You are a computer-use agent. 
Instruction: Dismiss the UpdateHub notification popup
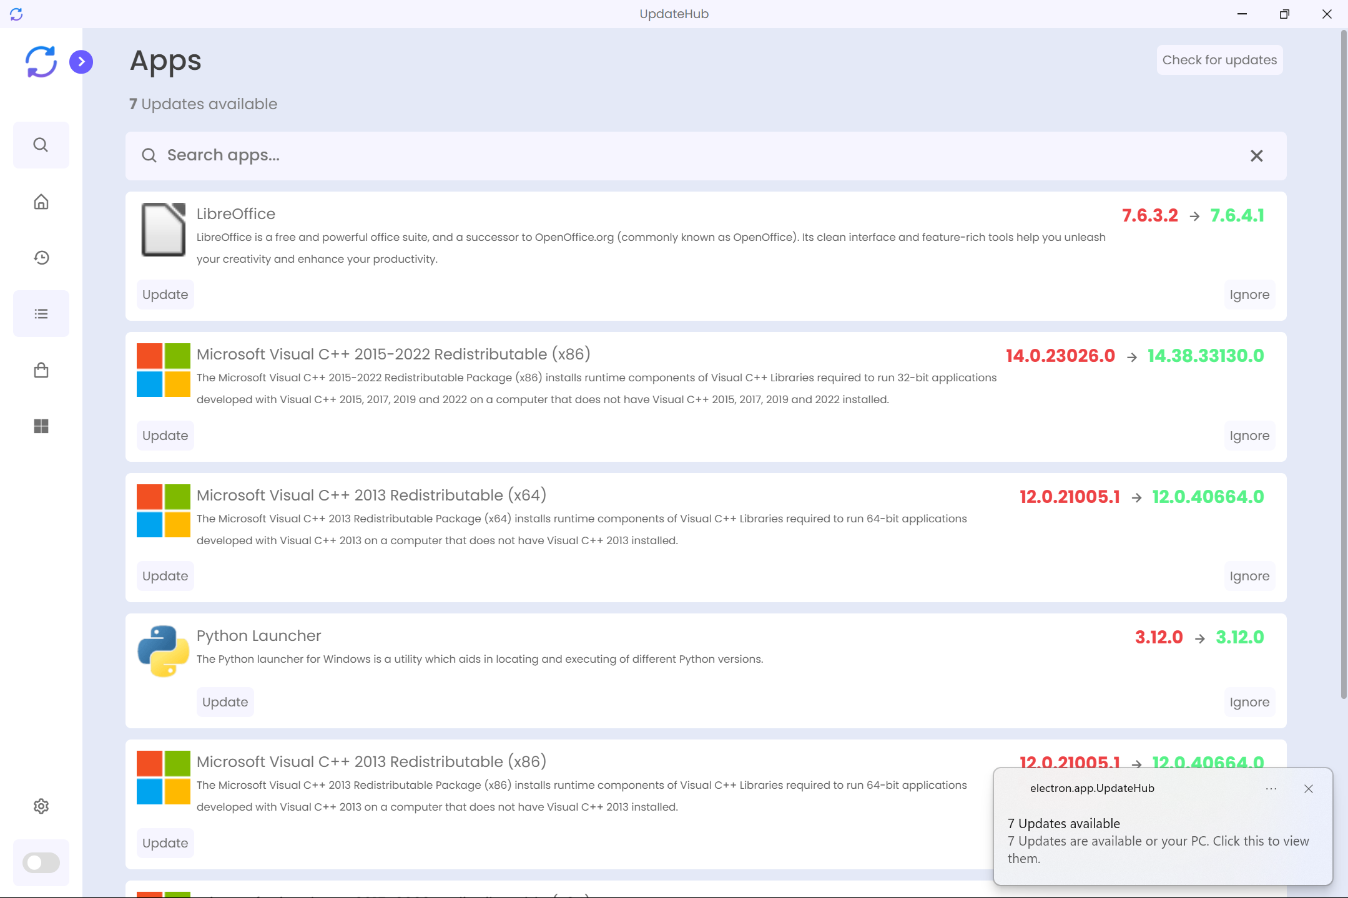coord(1308,789)
